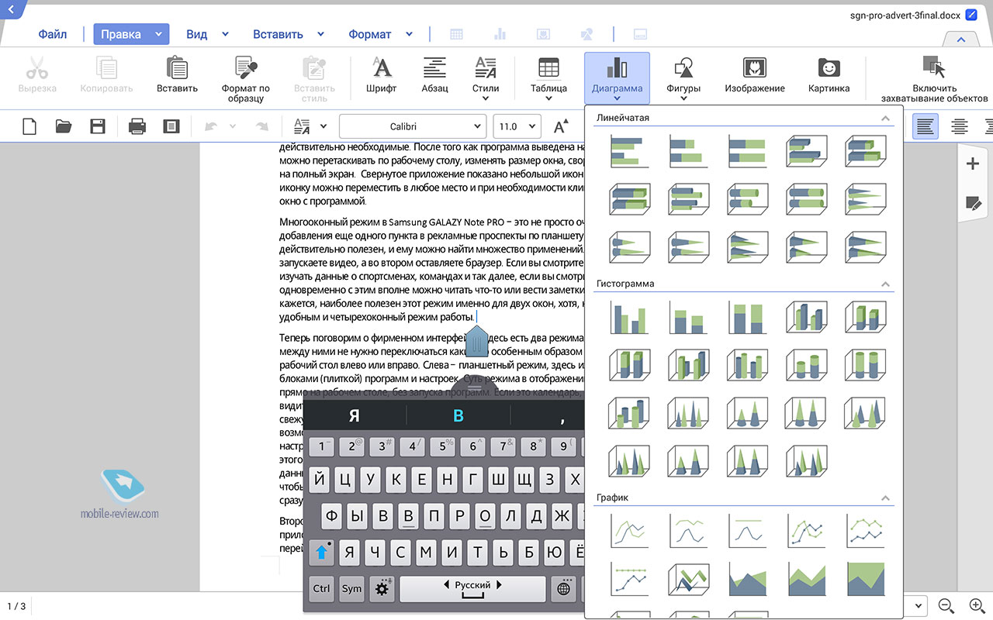Click the Копировать icon in ribbon
The width and height of the screenshot is (993, 620).
107,67
